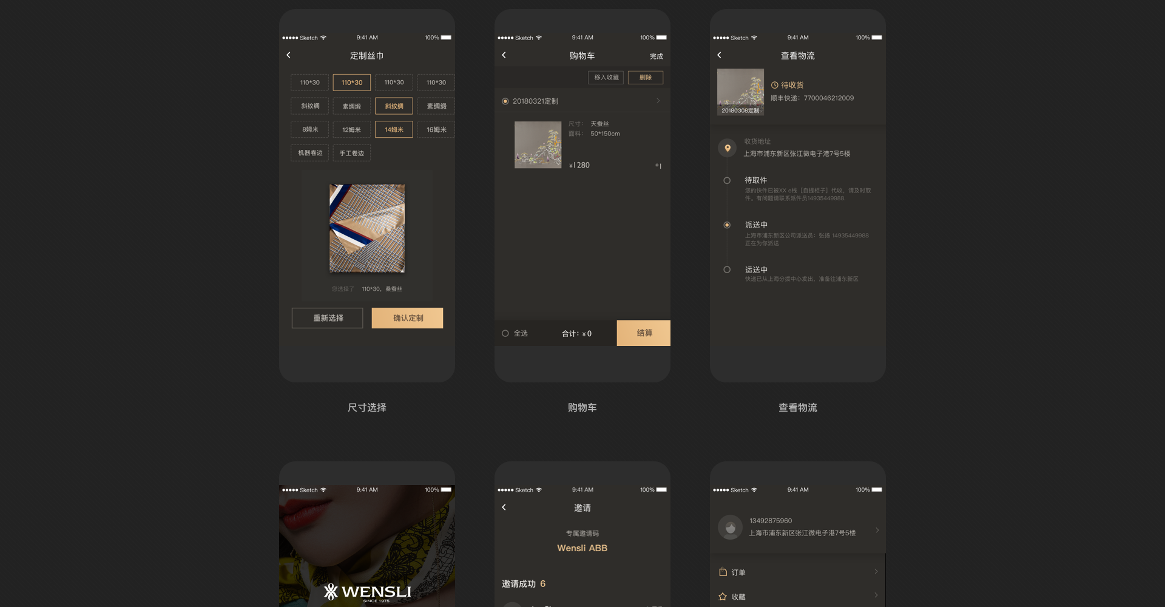The height and width of the screenshot is (607, 1165).
Task: Click the 待取件 timeline marker
Action: 727,180
